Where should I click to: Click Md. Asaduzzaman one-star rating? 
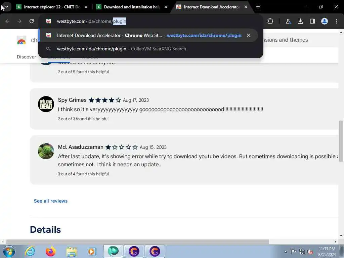pos(122,147)
